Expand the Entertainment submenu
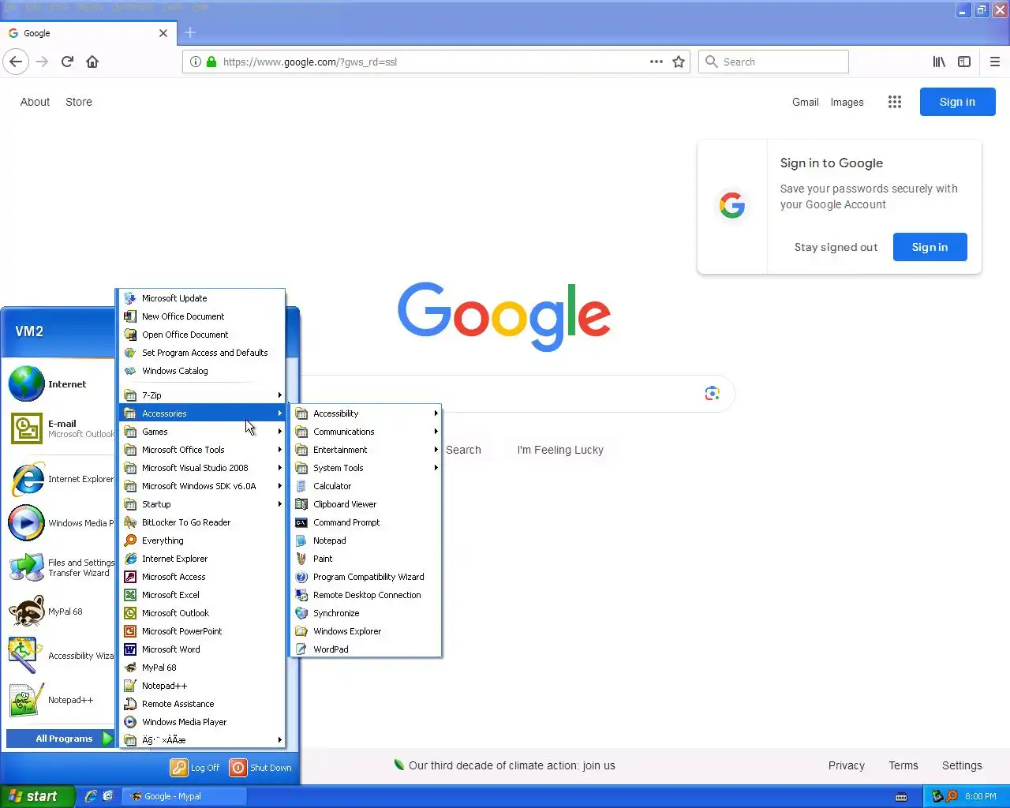The height and width of the screenshot is (808, 1010). [x=365, y=450]
